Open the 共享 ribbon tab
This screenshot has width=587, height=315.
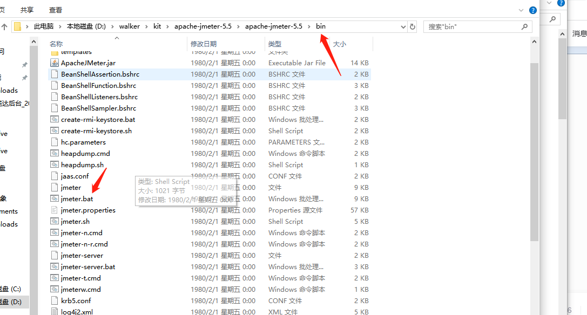27,10
